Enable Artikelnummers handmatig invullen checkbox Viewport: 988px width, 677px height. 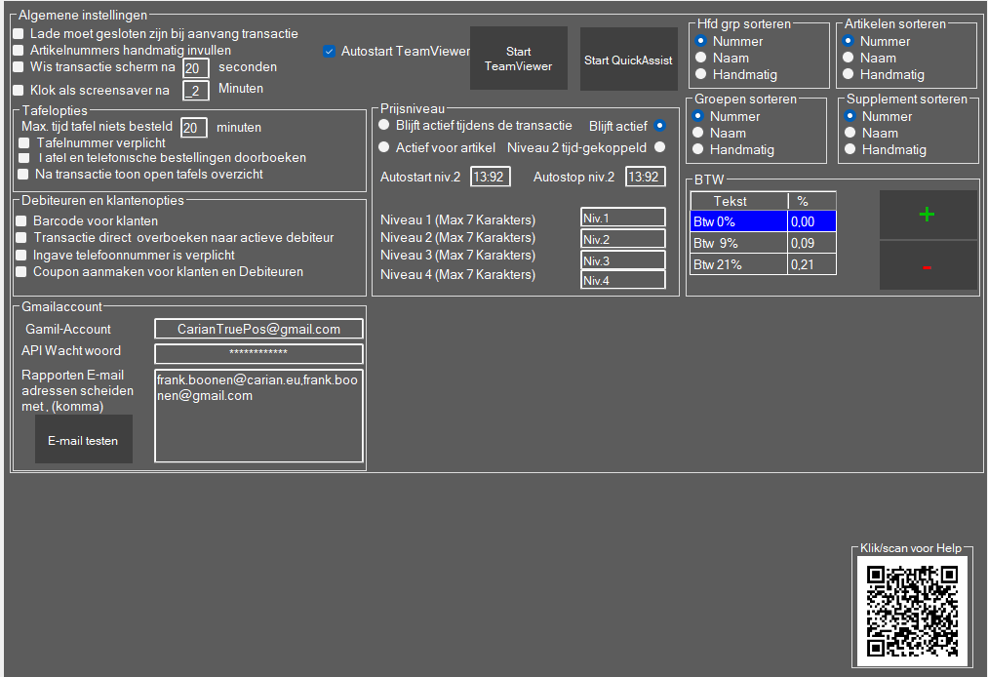point(19,50)
